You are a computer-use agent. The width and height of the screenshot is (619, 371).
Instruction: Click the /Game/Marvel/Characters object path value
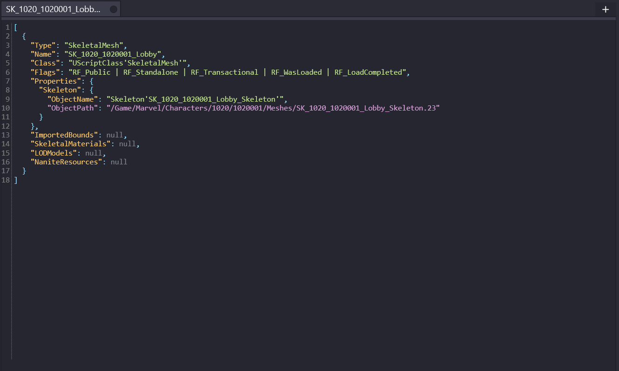point(273,108)
